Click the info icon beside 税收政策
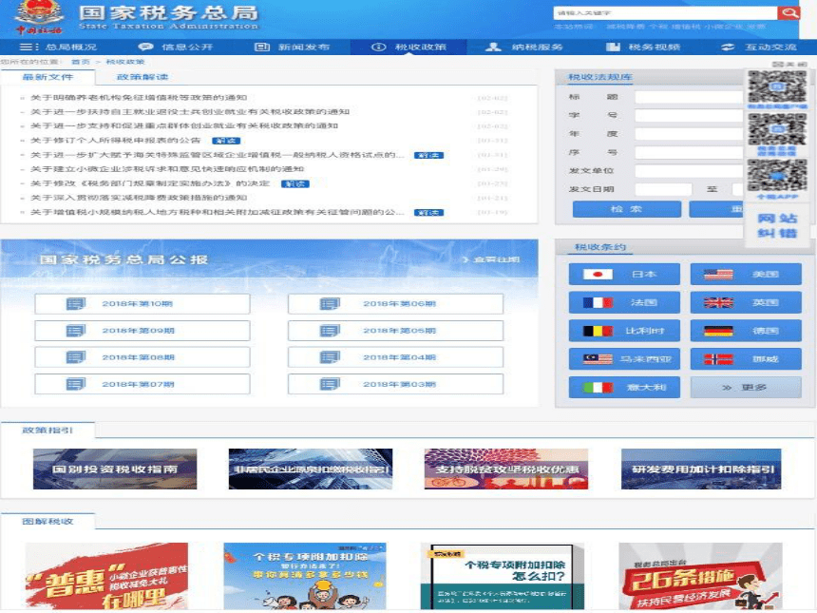The height and width of the screenshot is (613, 817). point(378,47)
